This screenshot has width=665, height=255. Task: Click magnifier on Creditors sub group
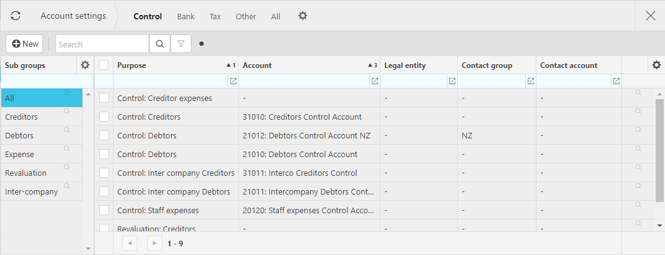(x=67, y=111)
